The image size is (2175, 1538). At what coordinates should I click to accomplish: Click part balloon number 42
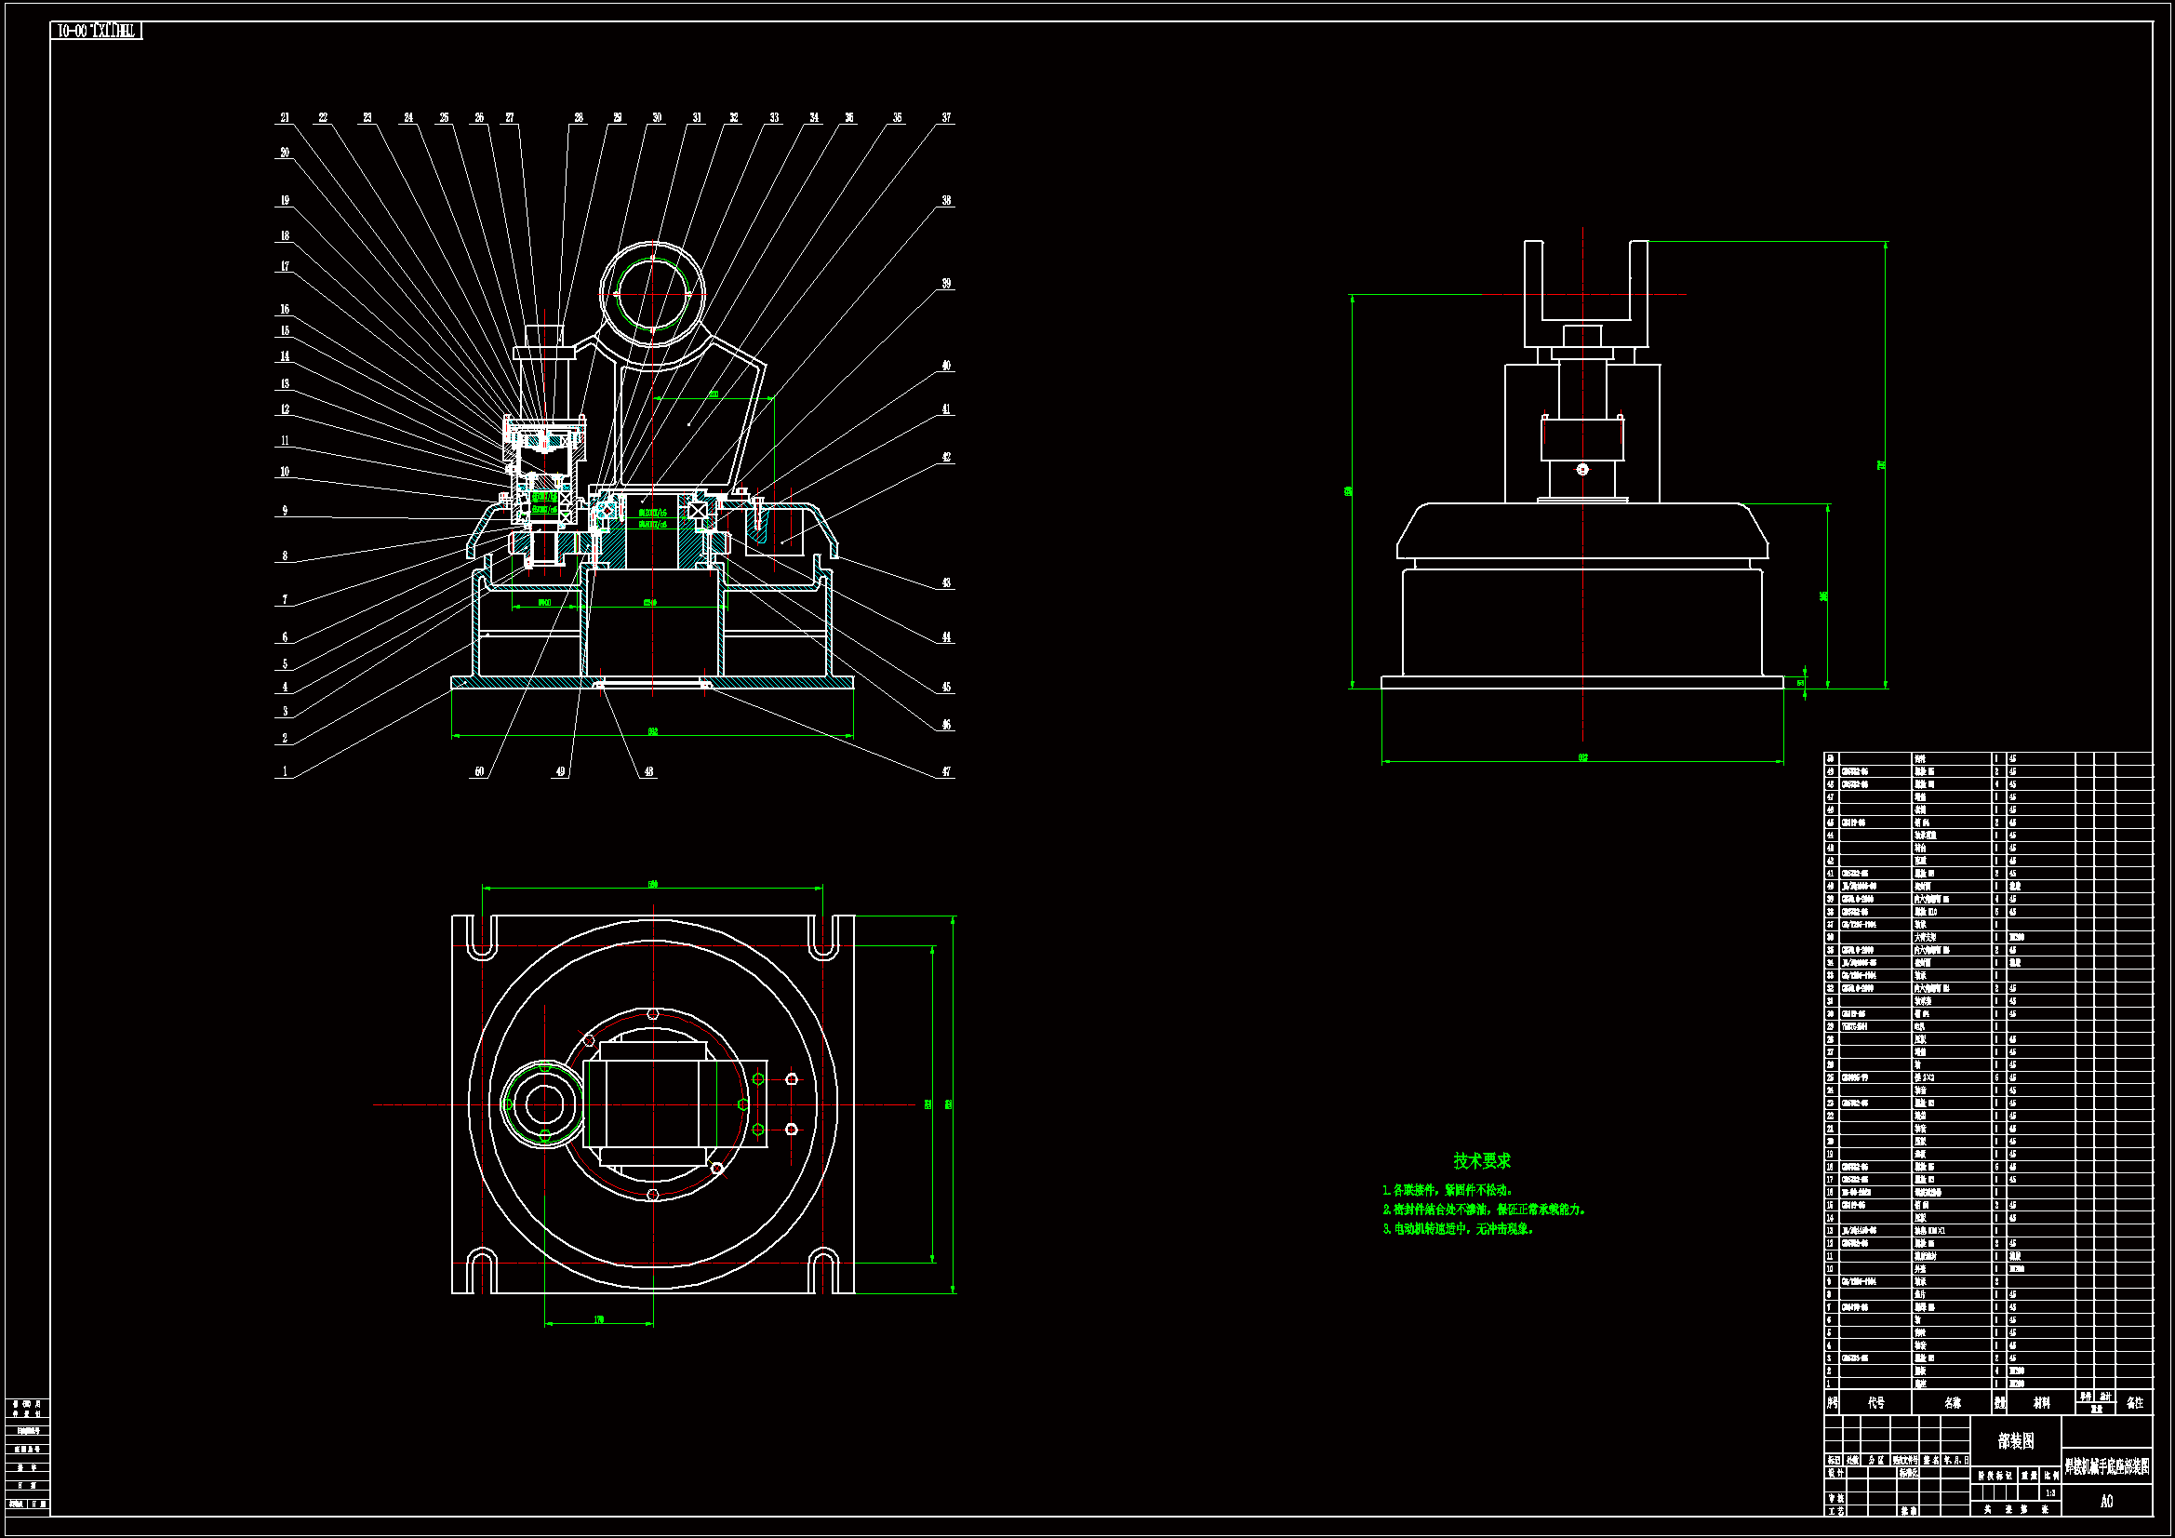pyautogui.click(x=945, y=457)
